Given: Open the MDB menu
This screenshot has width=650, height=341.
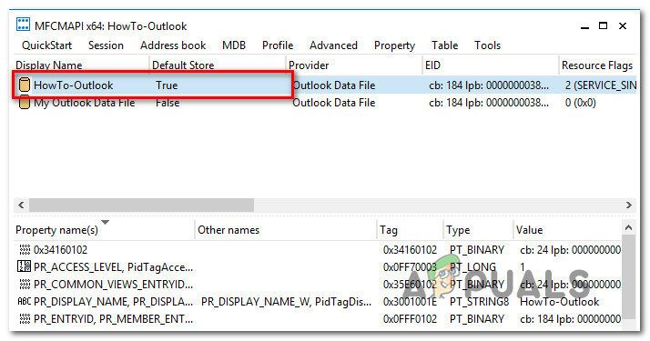Looking at the screenshot, I should (x=234, y=45).
